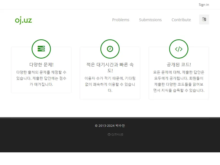Select the heading '적은 대기시간과 빠른 속도!'
The width and height of the screenshot is (220, 165).
point(110,68)
